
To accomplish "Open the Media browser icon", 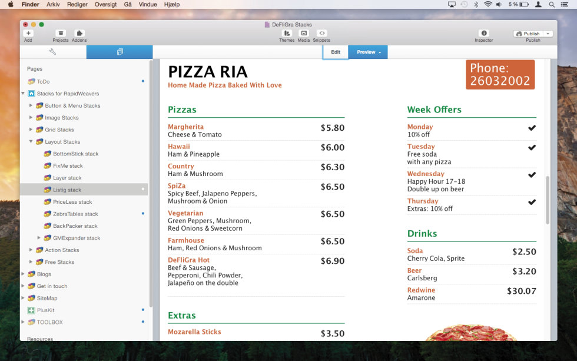I will click(304, 33).
